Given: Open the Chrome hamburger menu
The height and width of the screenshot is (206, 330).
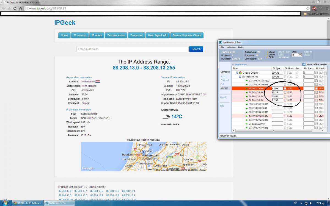Looking at the screenshot, I should click(327, 8).
